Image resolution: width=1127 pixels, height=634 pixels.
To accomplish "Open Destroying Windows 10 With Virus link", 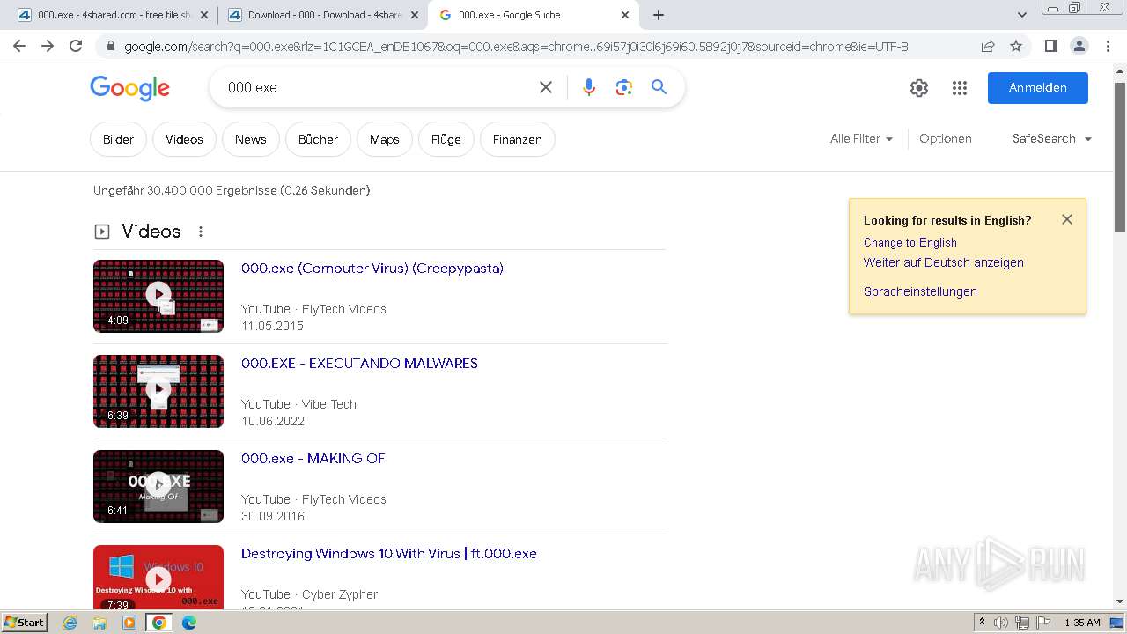I will [x=388, y=554].
